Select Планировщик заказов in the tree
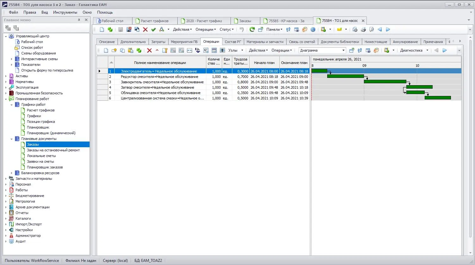This screenshot has height=265, width=475. 45,167
